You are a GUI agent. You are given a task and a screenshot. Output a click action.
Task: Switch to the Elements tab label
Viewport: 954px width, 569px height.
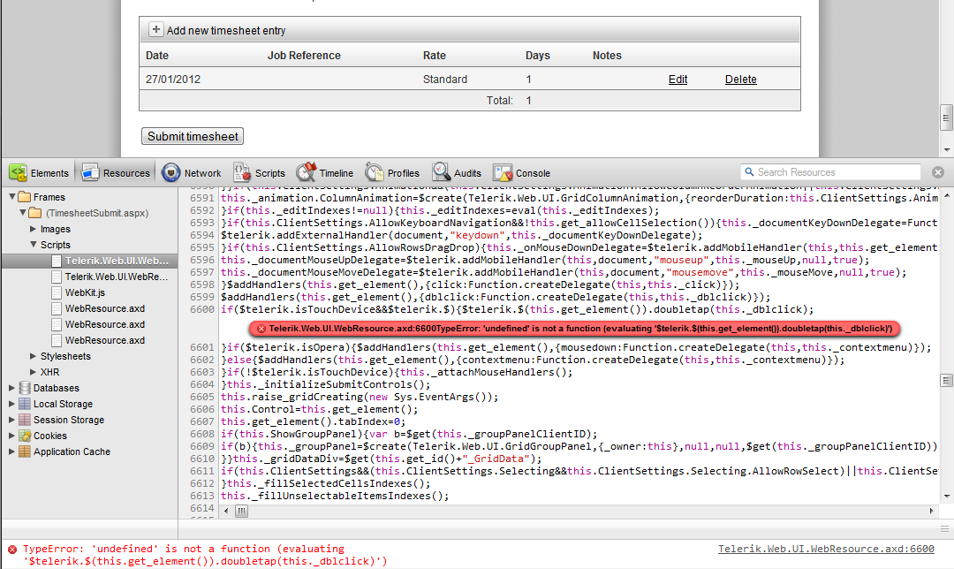tap(49, 173)
